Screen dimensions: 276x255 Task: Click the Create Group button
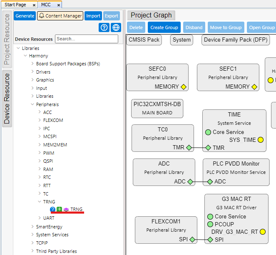pos(164,27)
